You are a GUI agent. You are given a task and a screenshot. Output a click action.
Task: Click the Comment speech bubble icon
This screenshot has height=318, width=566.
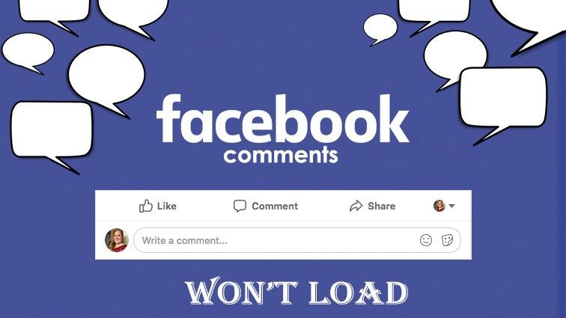tap(240, 206)
